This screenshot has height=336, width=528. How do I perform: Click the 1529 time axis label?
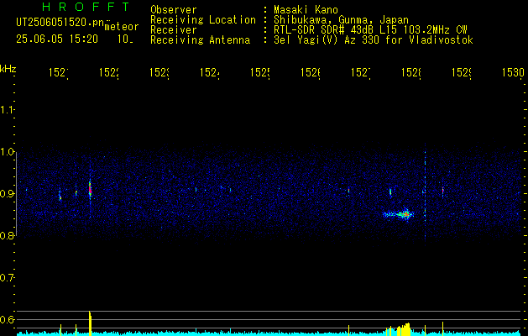pos(462,73)
